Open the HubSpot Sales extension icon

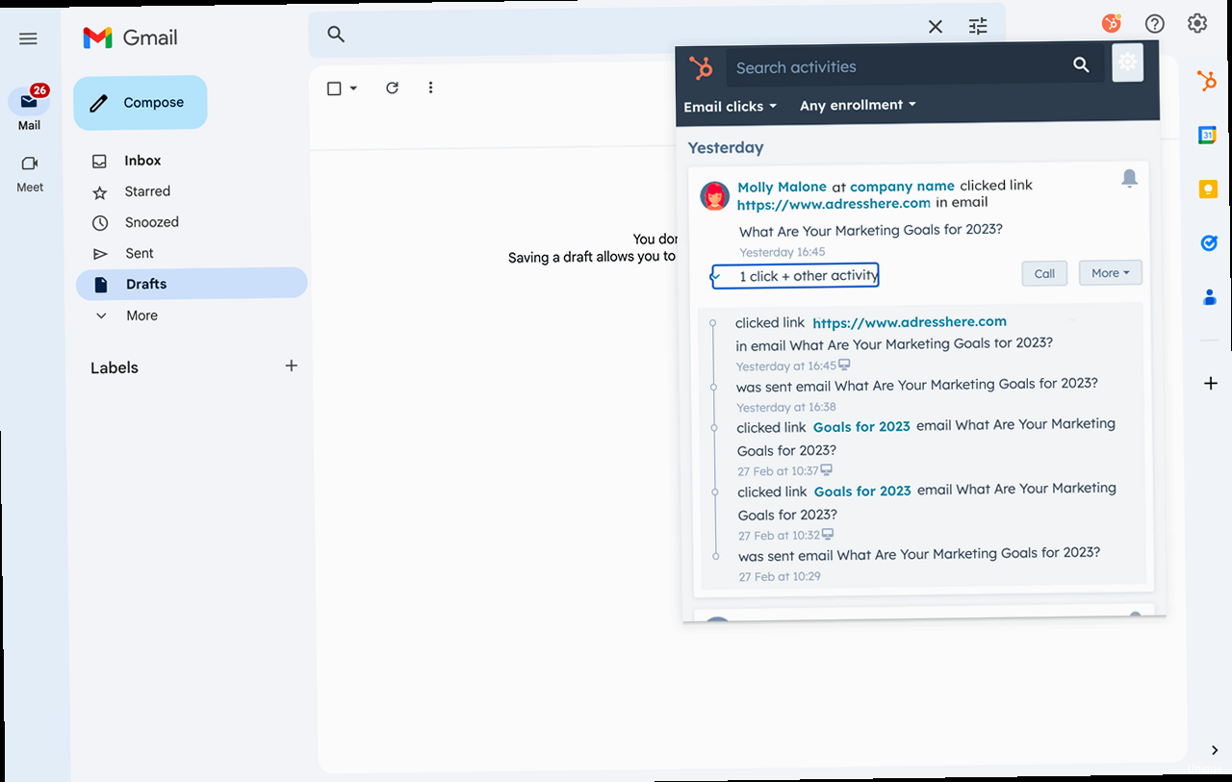point(1112,24)
